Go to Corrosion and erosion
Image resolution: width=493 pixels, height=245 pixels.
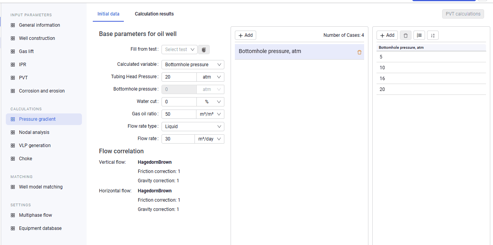coord(42,91)
